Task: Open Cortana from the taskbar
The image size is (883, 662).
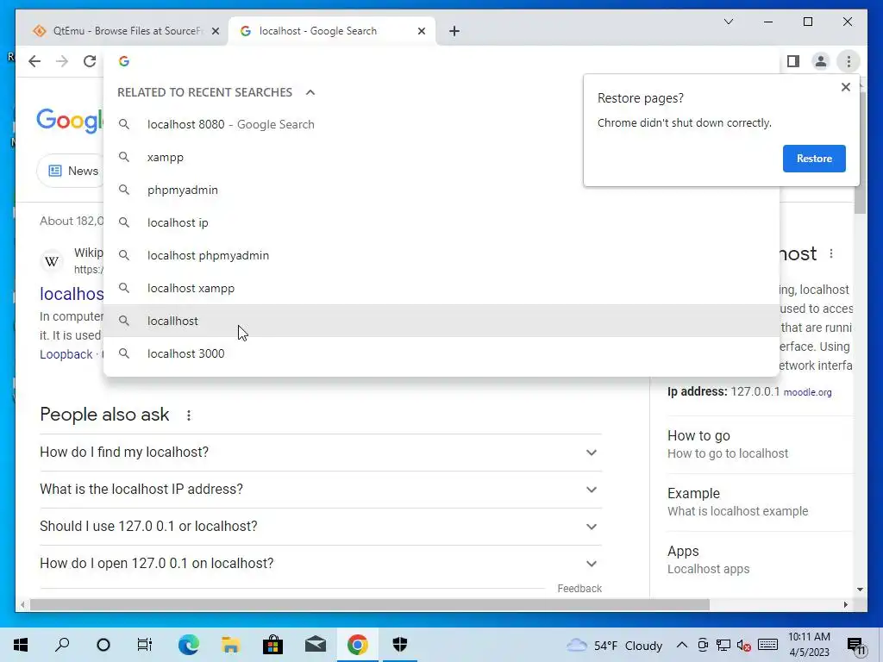Action: click(x=103, y=645)
